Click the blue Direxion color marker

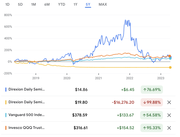point(6,89)
